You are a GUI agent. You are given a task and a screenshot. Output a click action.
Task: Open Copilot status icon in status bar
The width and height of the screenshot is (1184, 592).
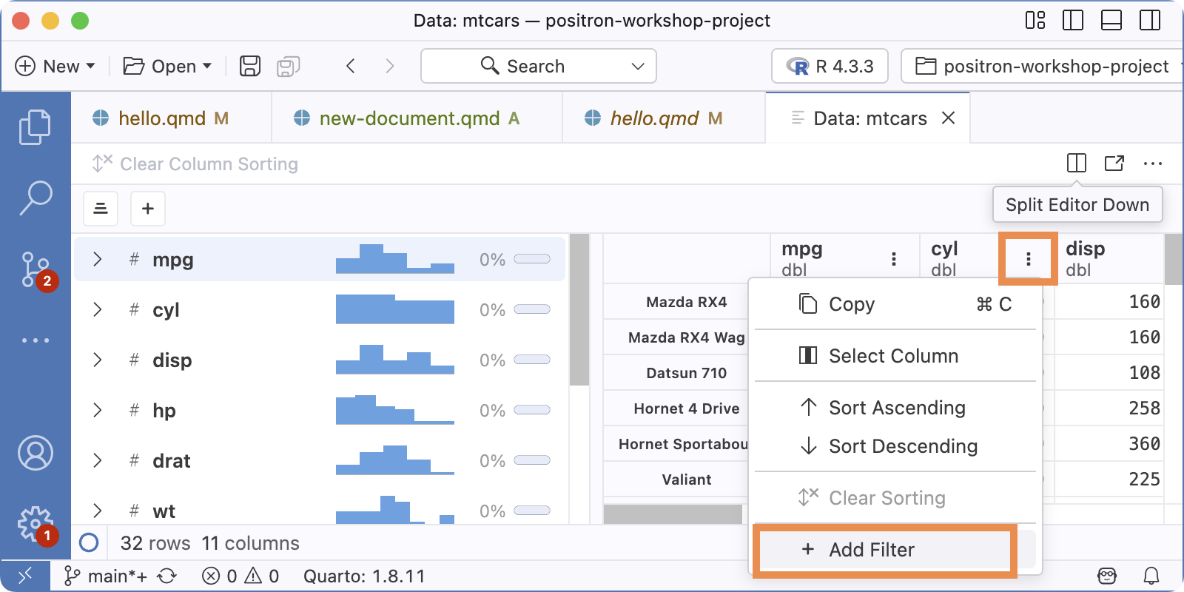pyautogui.click(x=1107, y=576)
